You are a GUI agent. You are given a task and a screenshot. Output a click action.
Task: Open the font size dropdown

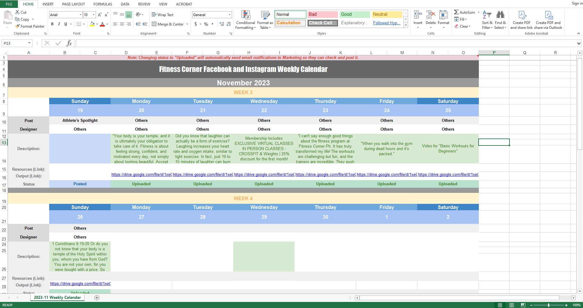click(x=94, y=15)
